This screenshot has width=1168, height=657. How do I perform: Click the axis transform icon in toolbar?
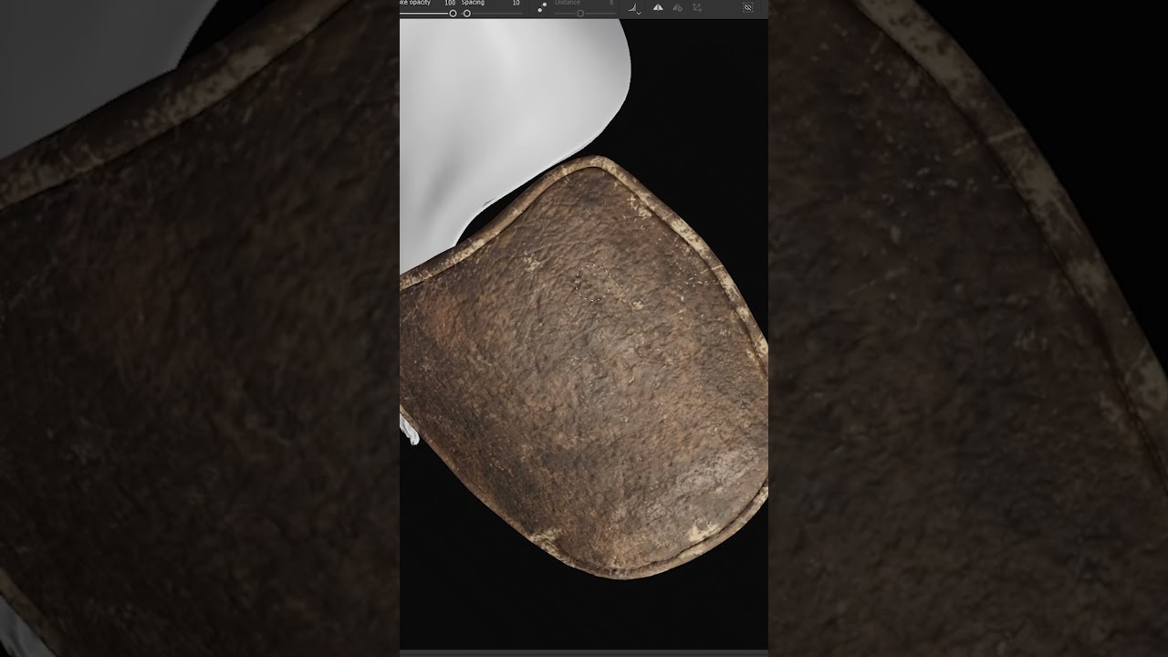[697, 7]
